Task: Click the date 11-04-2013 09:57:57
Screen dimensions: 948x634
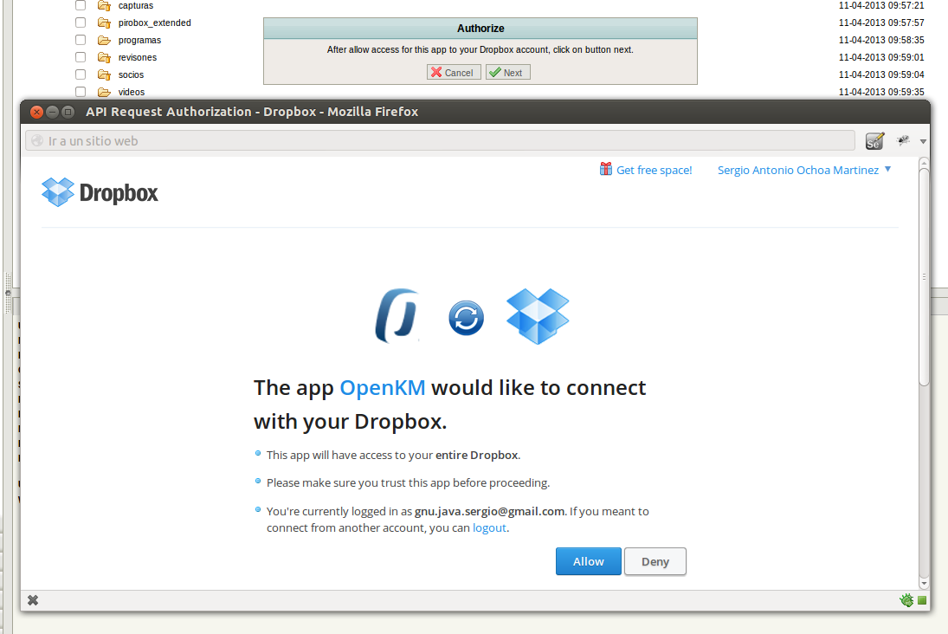Action: point(881,23)
